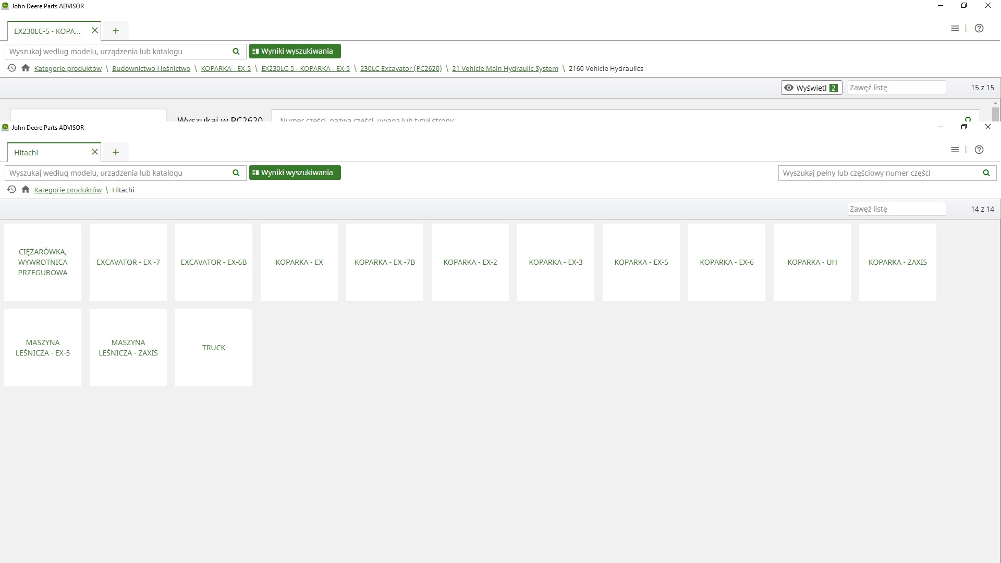The height and width of the screenshot is (563, 1001).
Task: Click the home icon in the EX230LC-5 window breadcrumb
Action: (x=26, y=68)
